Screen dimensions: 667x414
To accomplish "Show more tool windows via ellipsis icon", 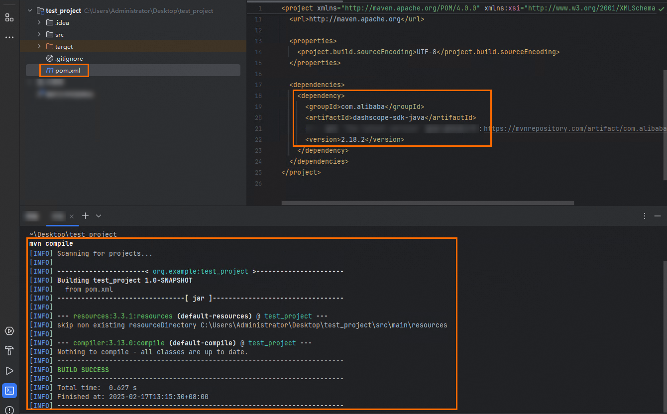I will (x=9, y=37).
